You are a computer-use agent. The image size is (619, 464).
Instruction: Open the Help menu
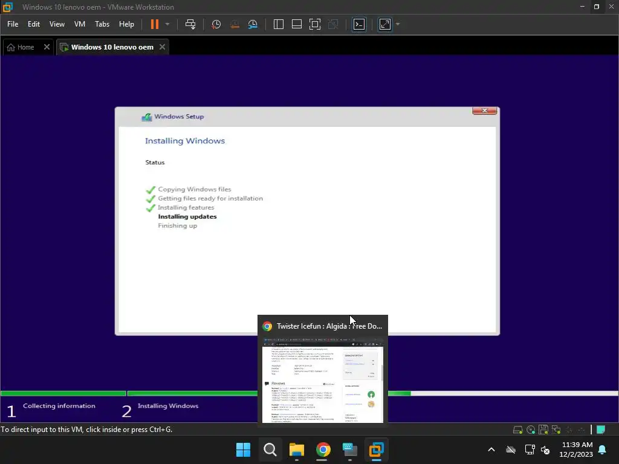pyautogui.click(x=126, y=24)
